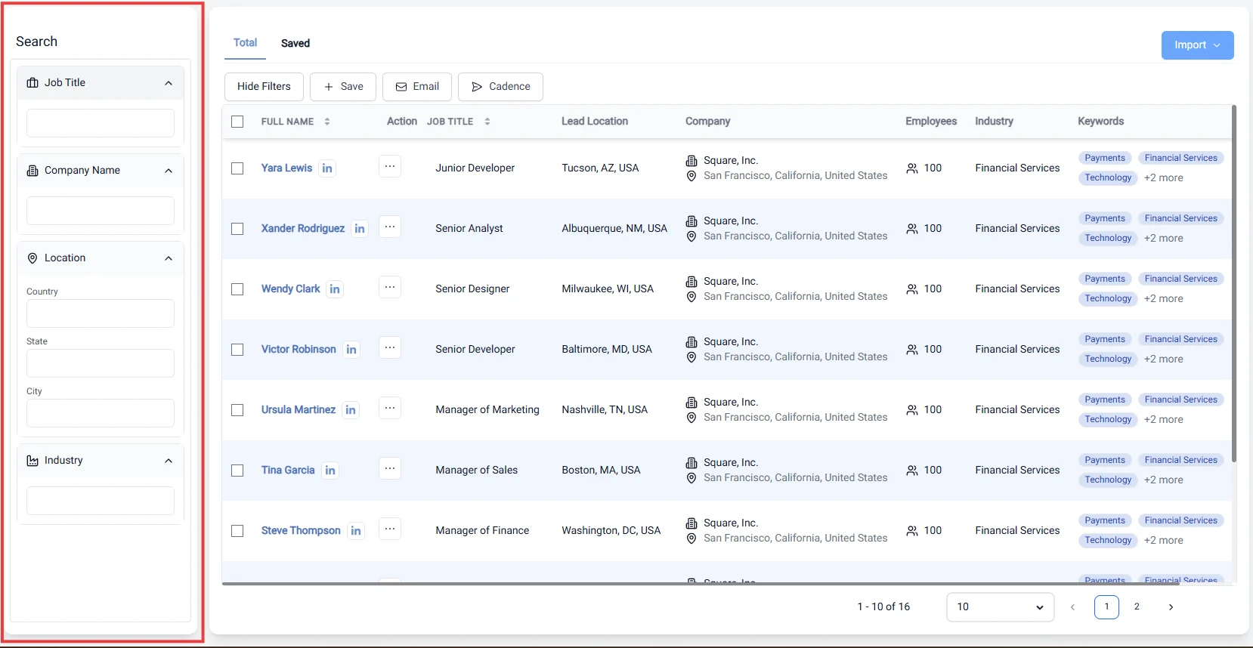1253x648 pixels.
Task: Select Tina Garcia row checkbox
Action: (x=237, y=471)
